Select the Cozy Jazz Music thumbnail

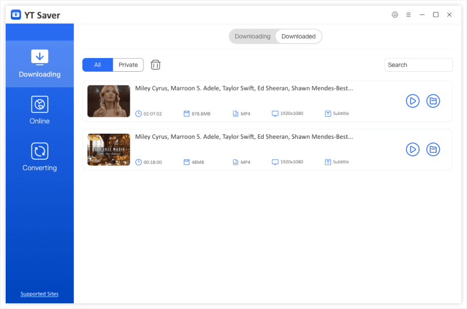click(x=109, y=150)
